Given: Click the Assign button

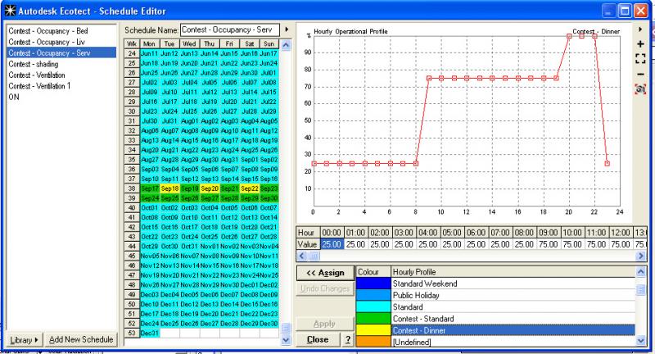Looking at the screenshot, I should (x=325, y=273).
